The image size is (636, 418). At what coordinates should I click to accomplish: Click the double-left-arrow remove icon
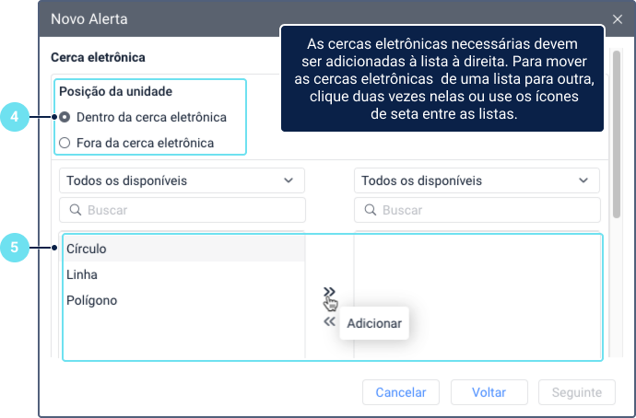point(329,321)
